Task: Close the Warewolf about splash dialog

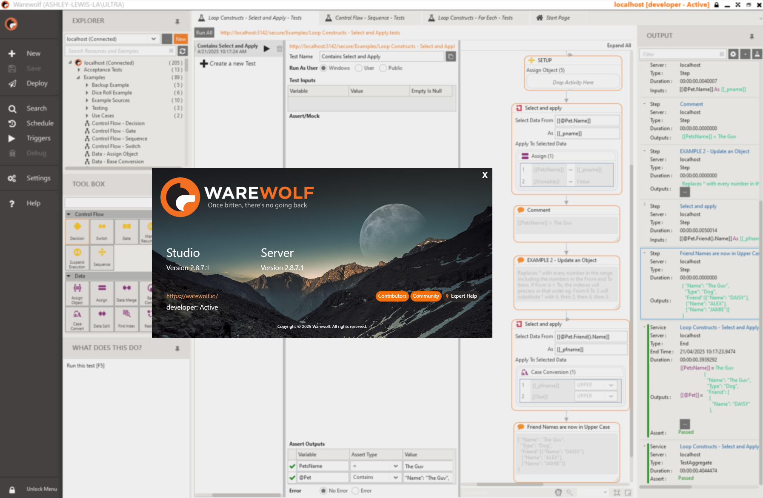Action: coord(485,175)
